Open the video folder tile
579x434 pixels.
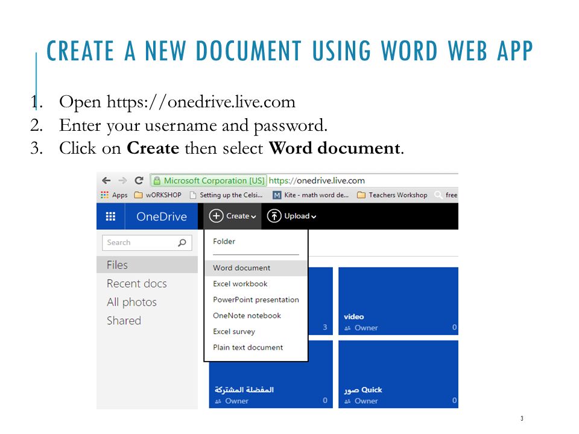click(x=398, y=301)
